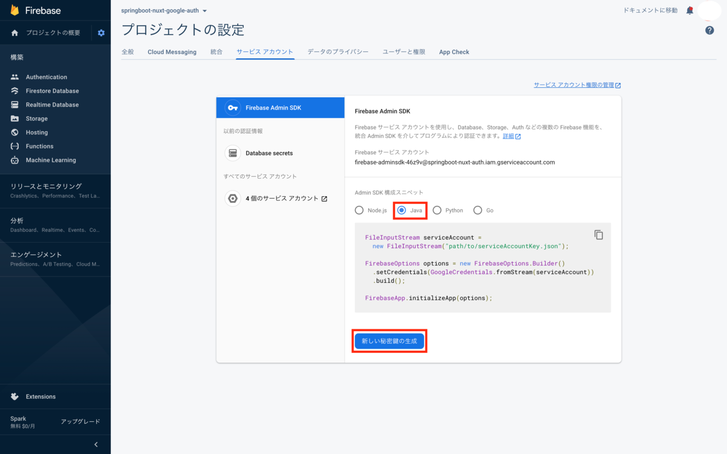Click the firebase-adminsdk service account email
Image resolution: width=727 pixels, height=454 pixels.
(454, 162)
